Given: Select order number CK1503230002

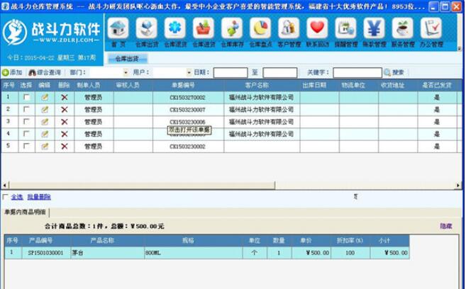Looking at the screenshot, I should coord(187,147).
